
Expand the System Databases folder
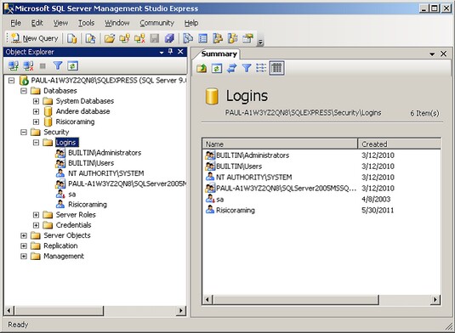click(x=36, y=101)
